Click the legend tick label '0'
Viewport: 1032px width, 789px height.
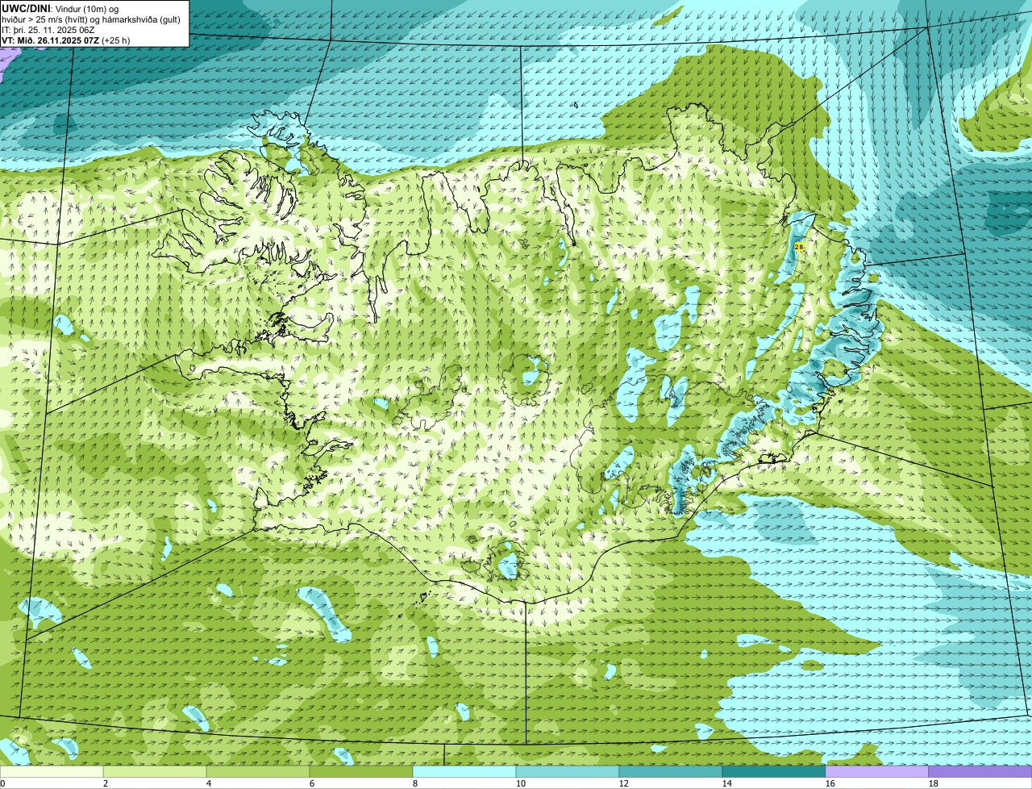click(2, 783)
